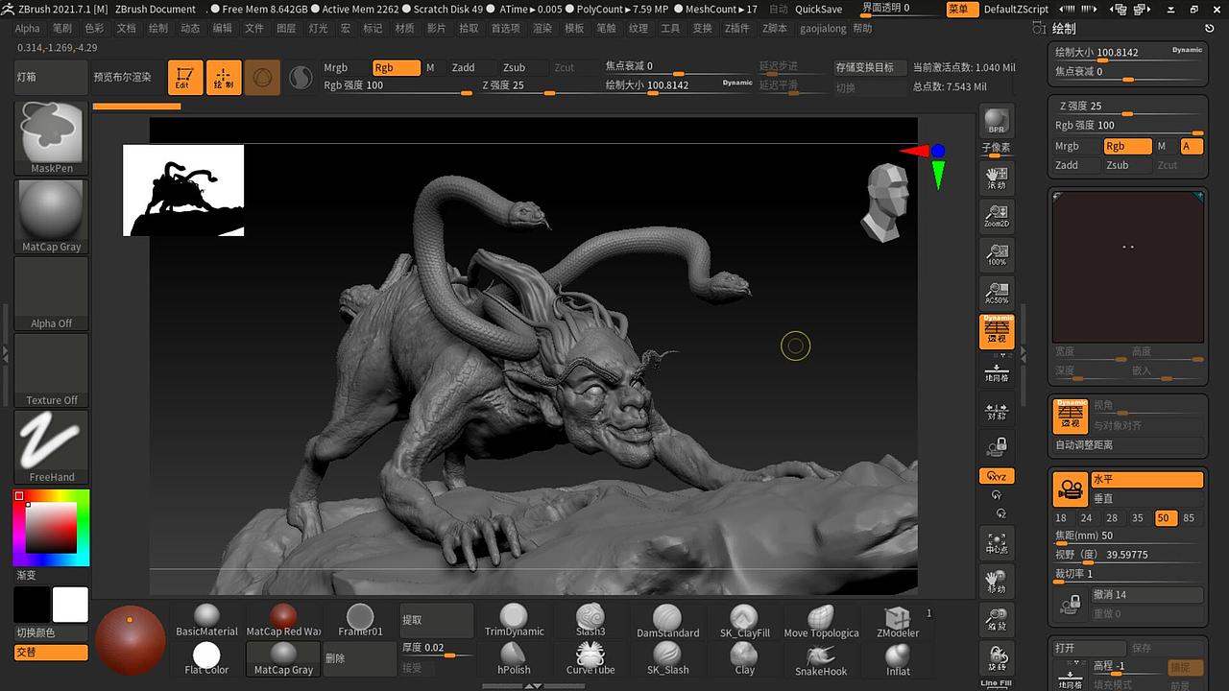Pick the CurveTube brush
Screen dimensions: 1229x691
[590, 658]
